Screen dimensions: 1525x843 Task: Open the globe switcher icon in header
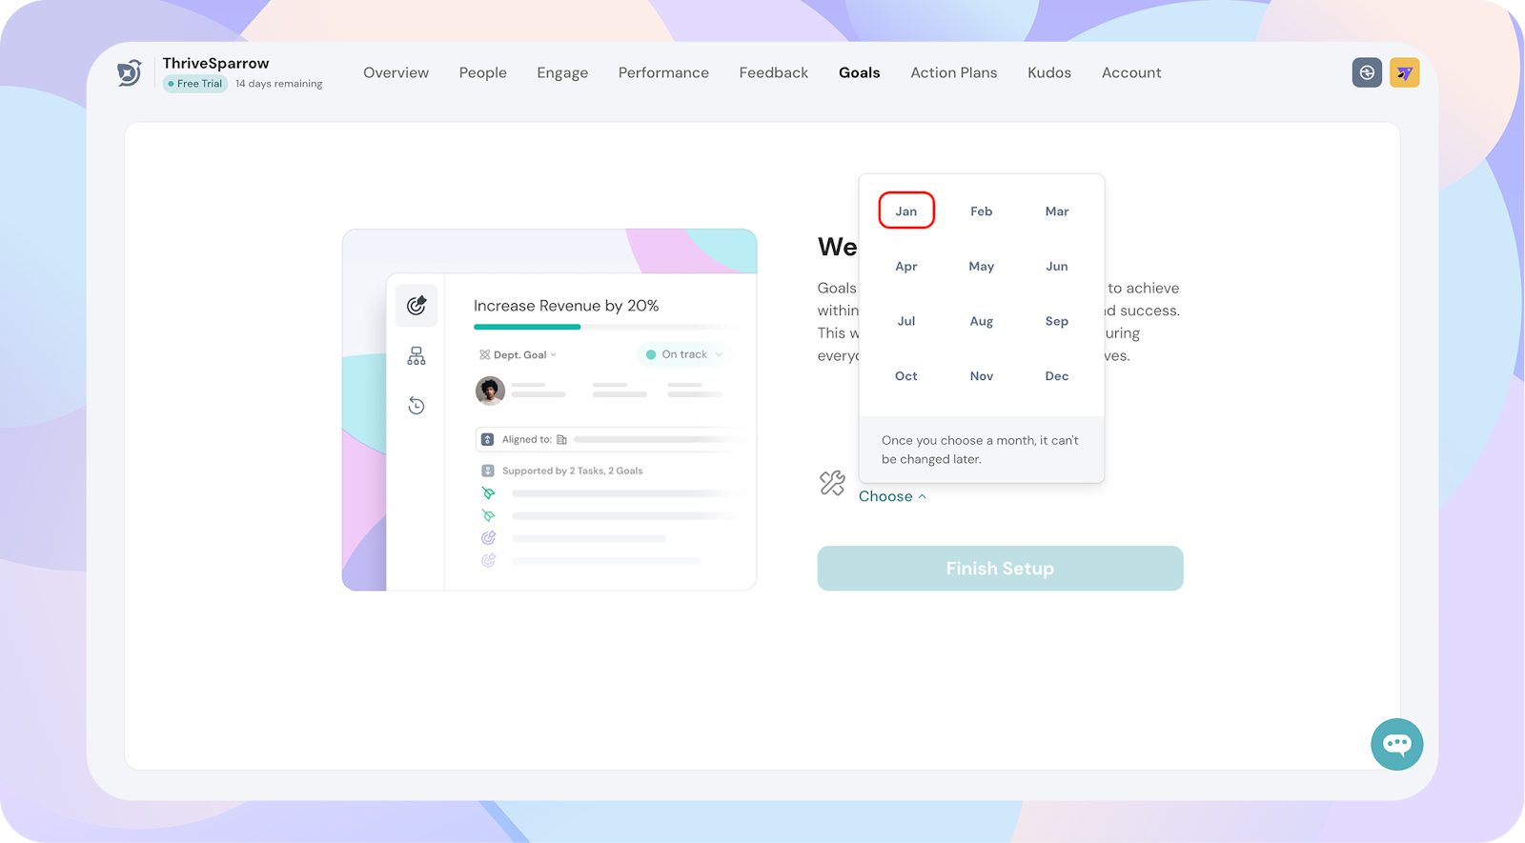tap(1367, 72)
